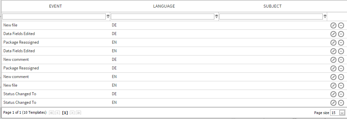
Task: Select 'Data Fields Edited' event in EN row
Action: point(19,51)
